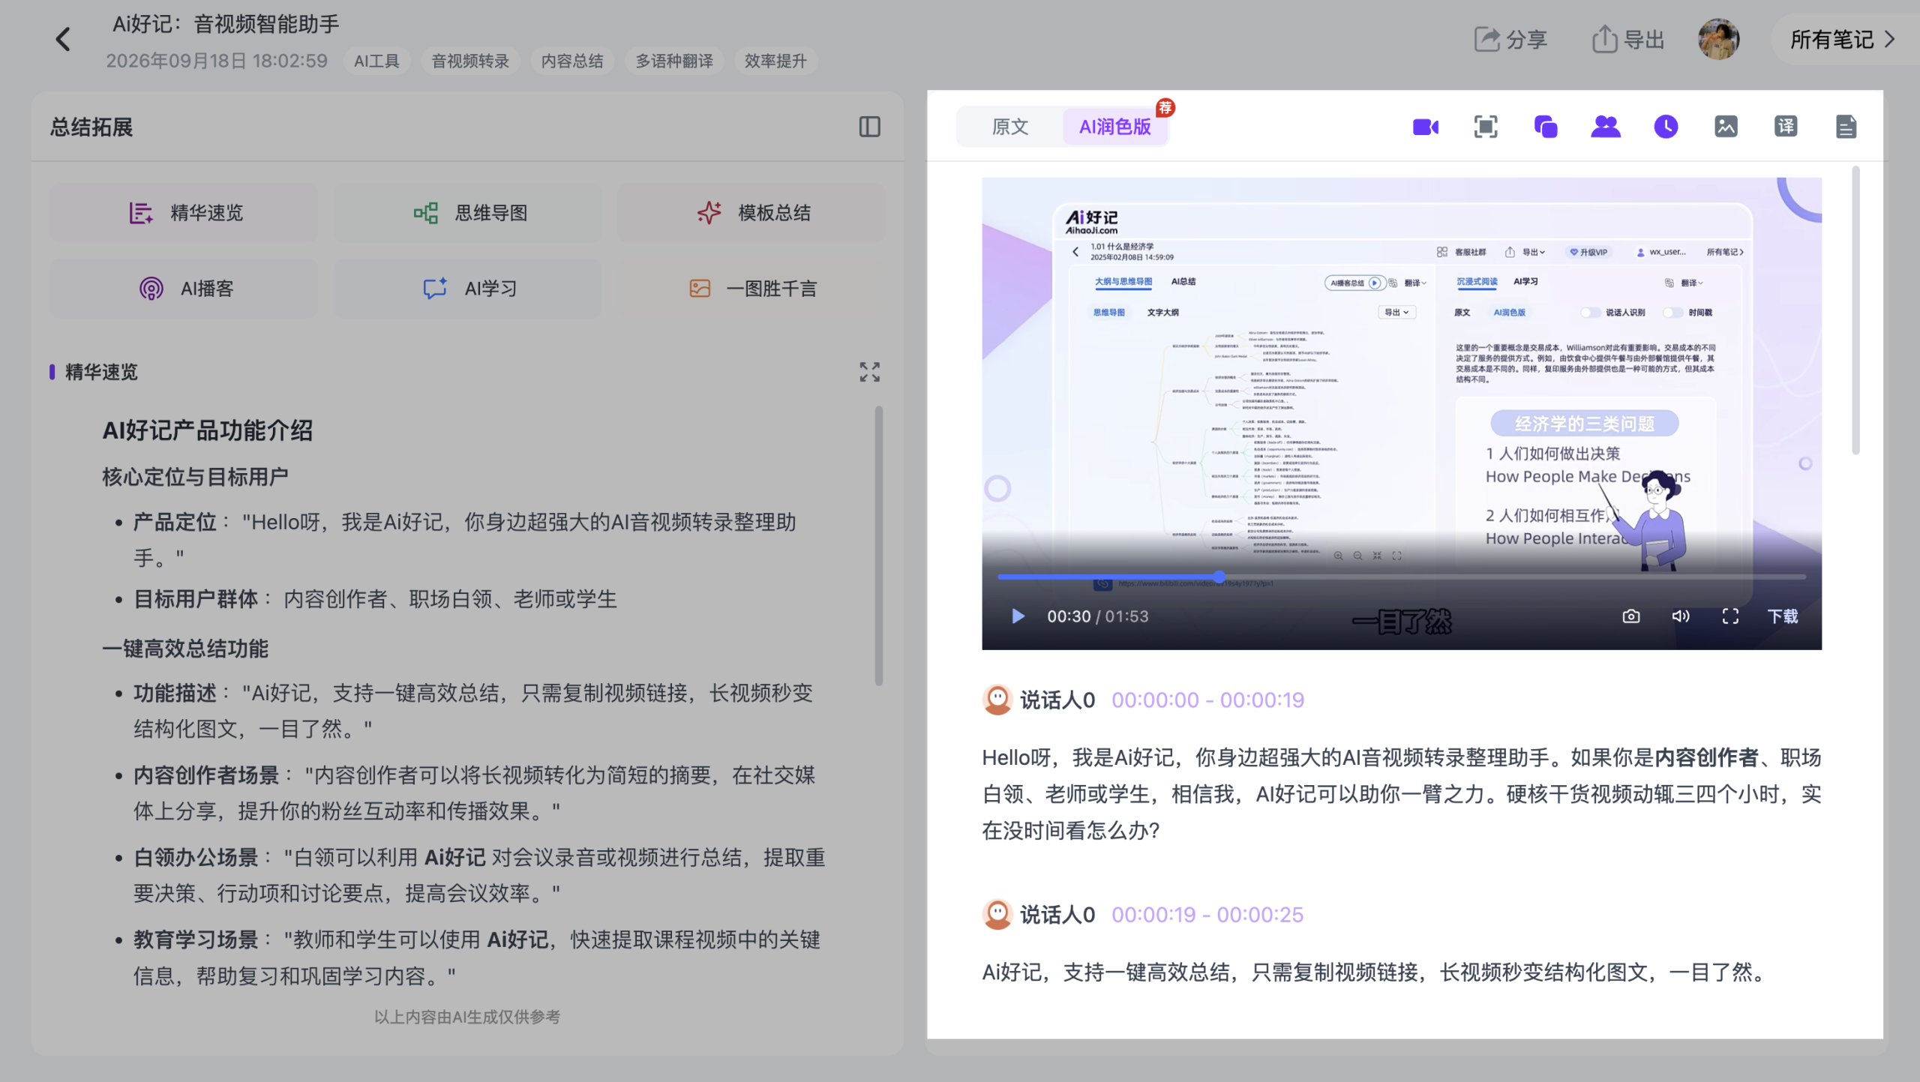Select the AI工具 tag
This screenshot has height=1082, width=1920.
click(x=376, y=61)
